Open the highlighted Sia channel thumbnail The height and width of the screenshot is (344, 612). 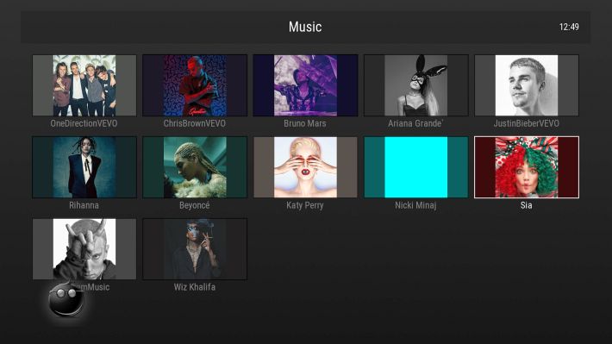[527, 167]
